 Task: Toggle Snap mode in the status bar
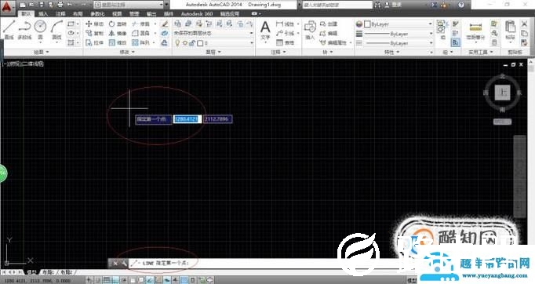pos(97,280)
